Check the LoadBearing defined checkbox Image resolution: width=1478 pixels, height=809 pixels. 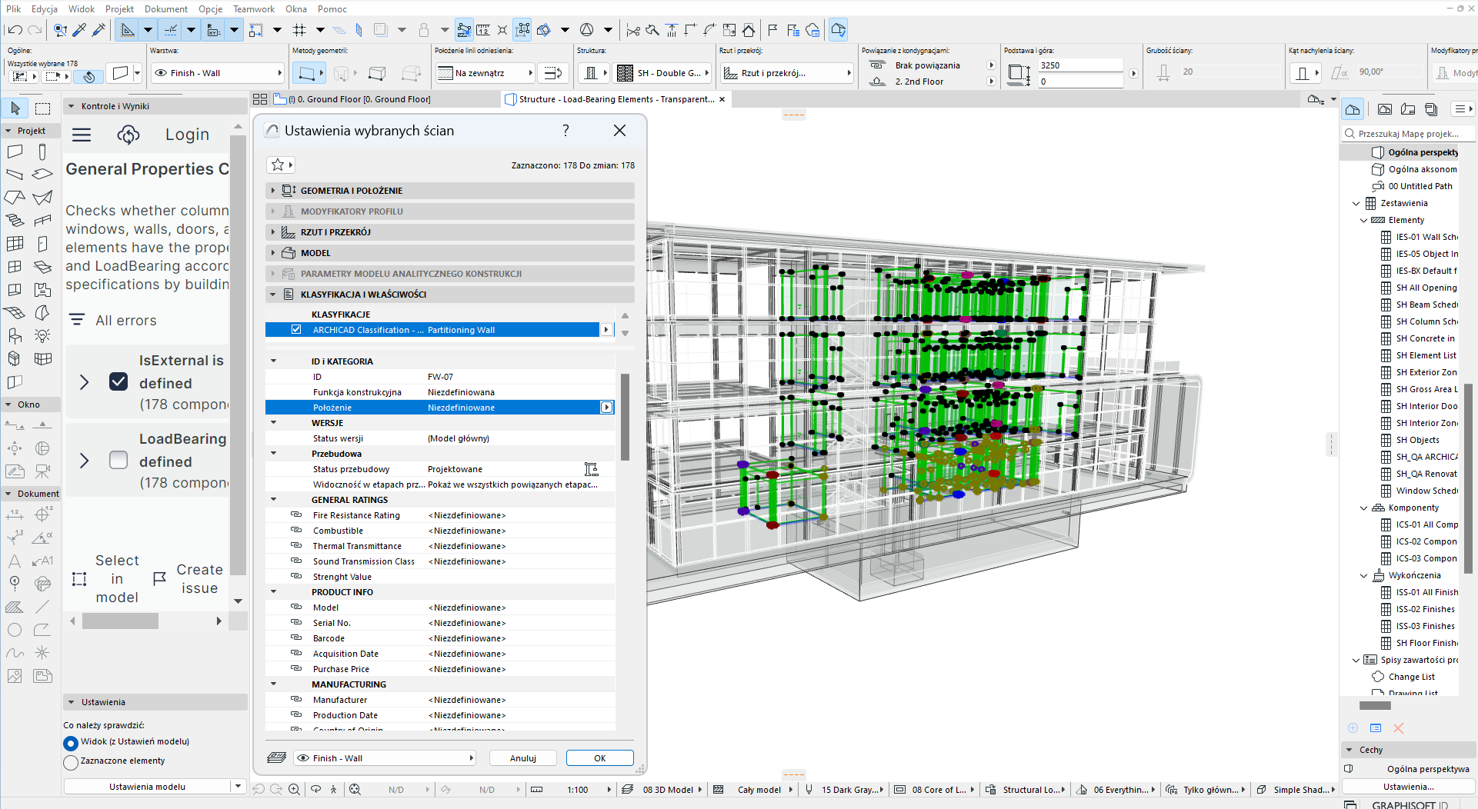click(x=118, y=460)
